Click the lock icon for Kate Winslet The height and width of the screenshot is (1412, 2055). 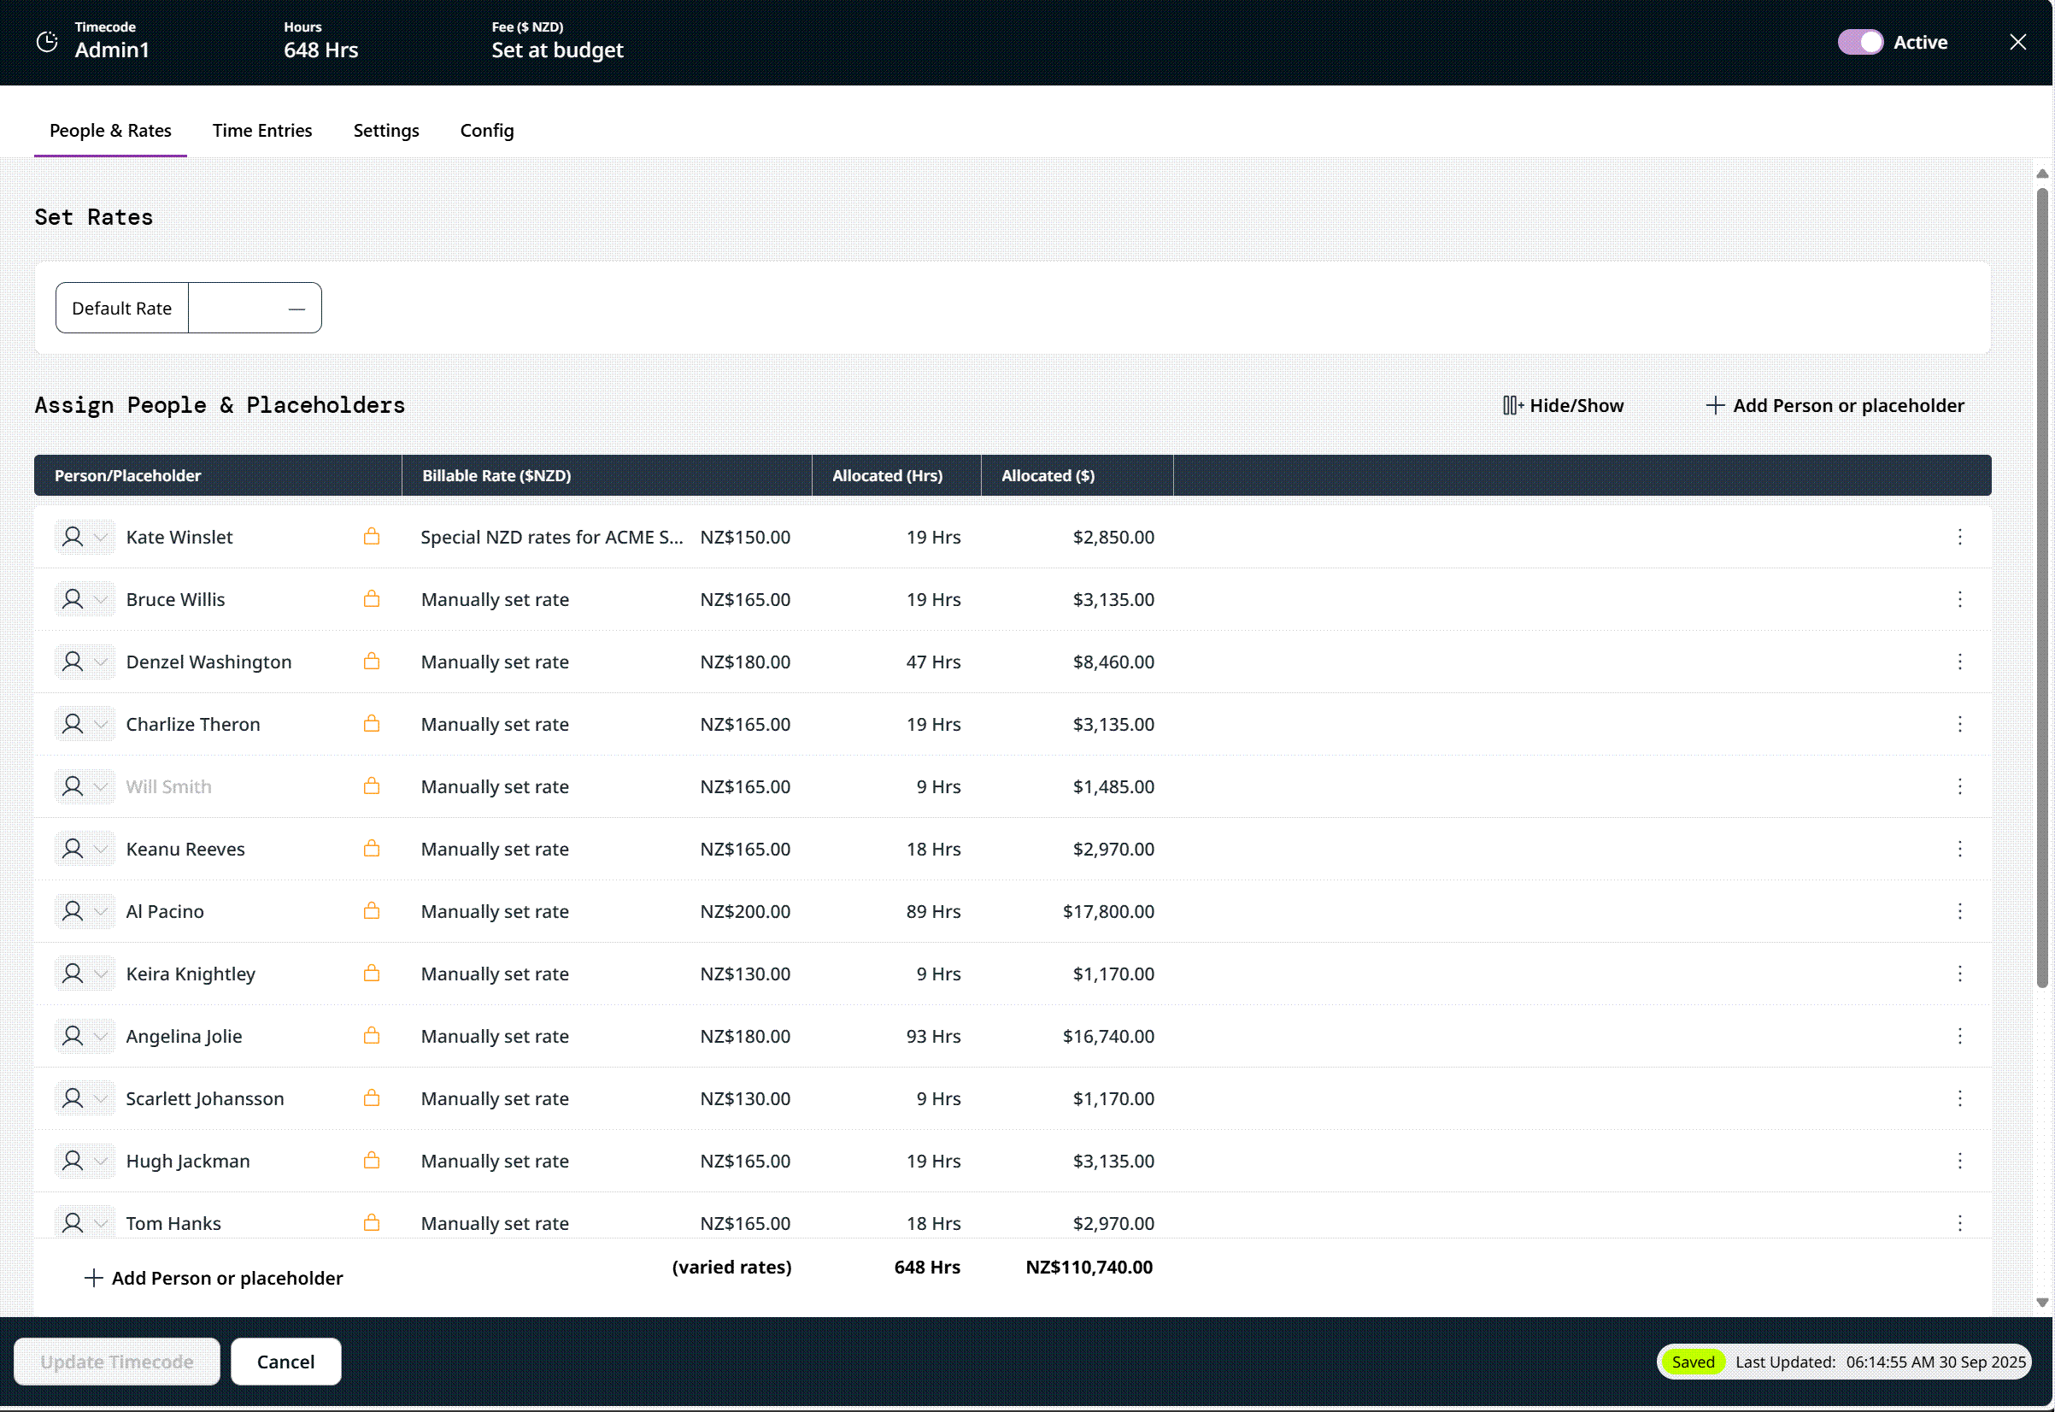pos(372,536)
